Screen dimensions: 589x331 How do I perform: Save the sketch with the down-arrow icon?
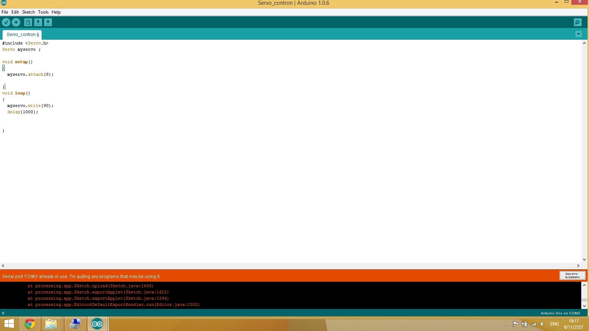48,22
